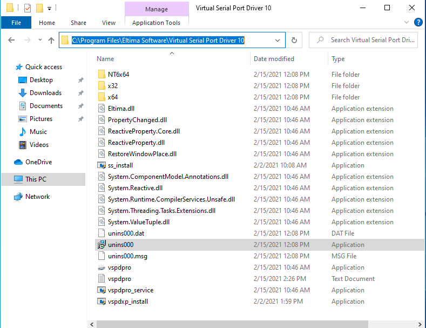Open the Help question mark icon

click(x=418, y=22)
